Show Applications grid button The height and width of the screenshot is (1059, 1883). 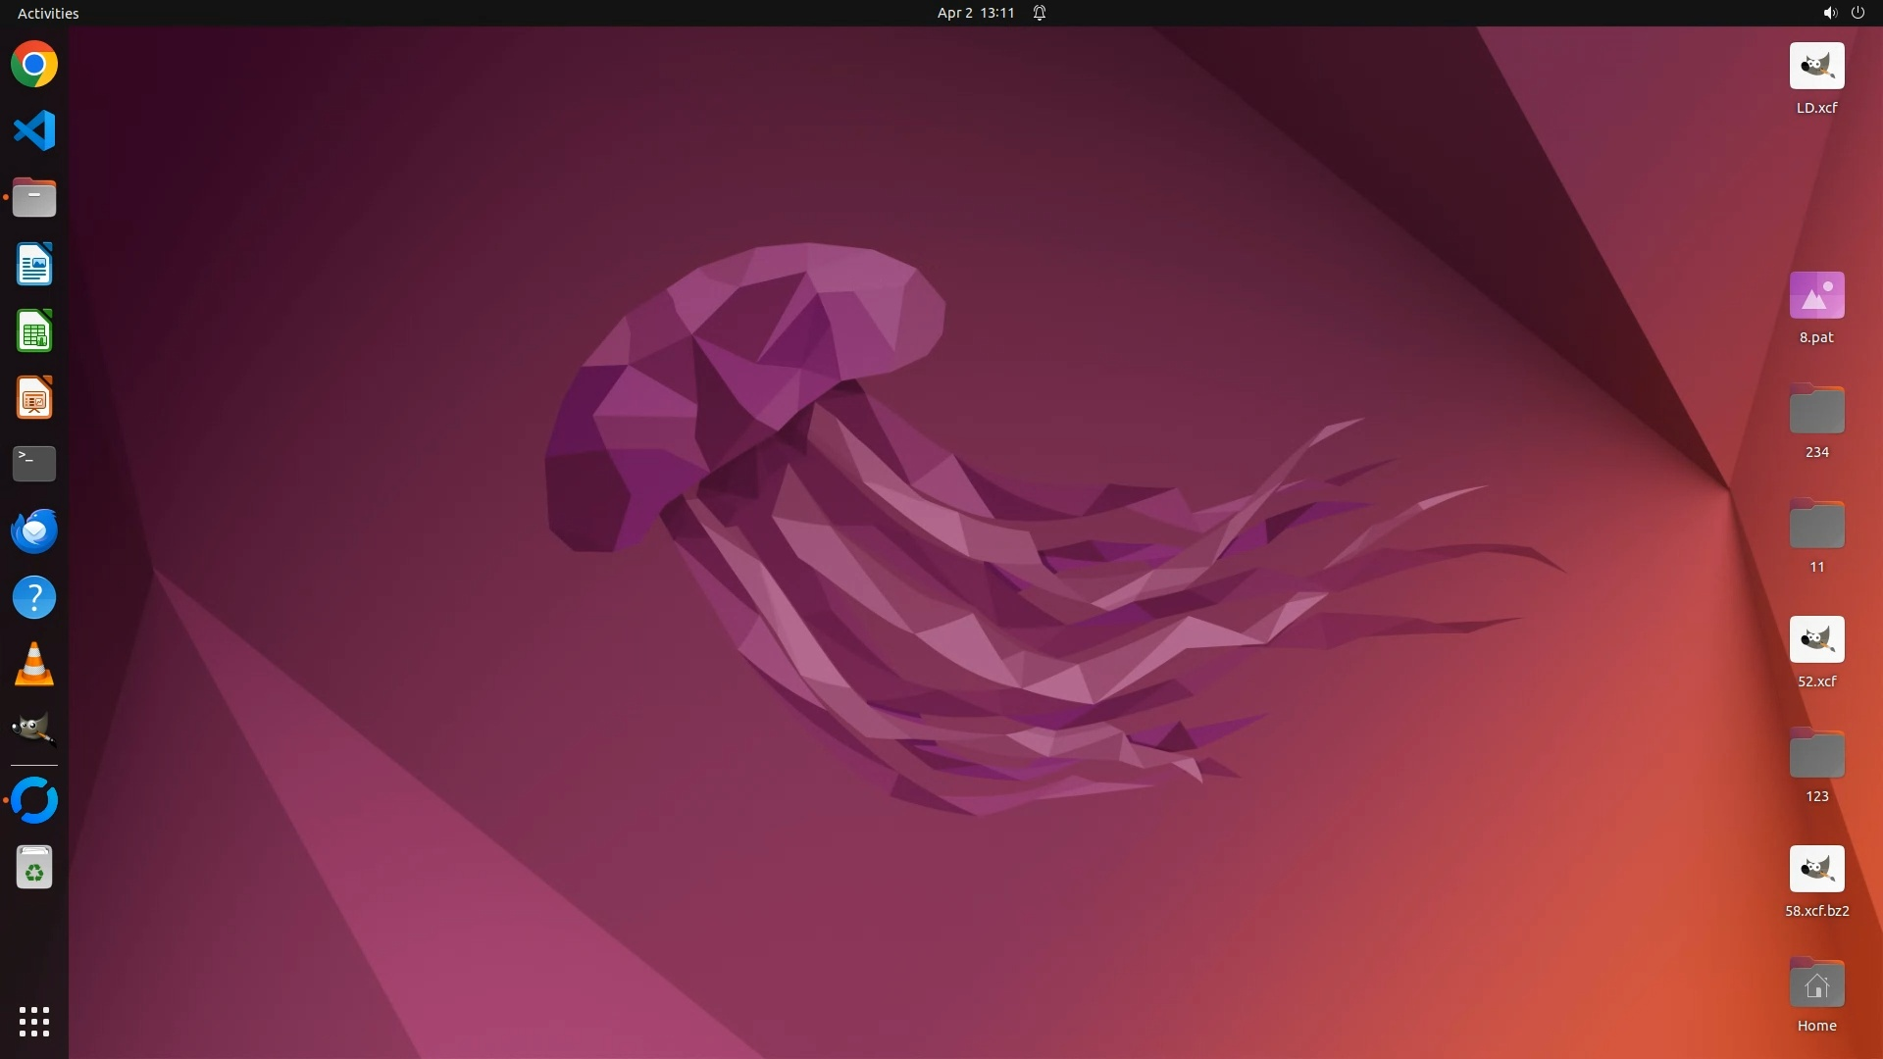point(34,1022)
